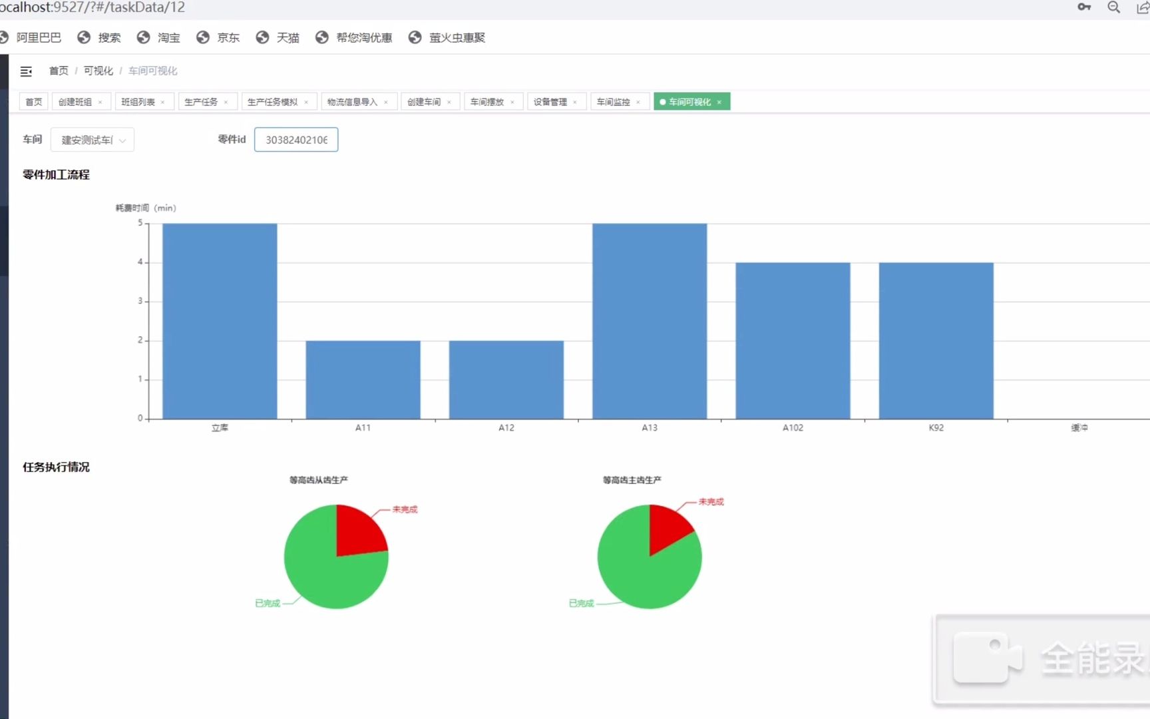Close the 创建班组 tab
The width and height of the screenshot is (1150, 719).
click(x=100, y=102)
